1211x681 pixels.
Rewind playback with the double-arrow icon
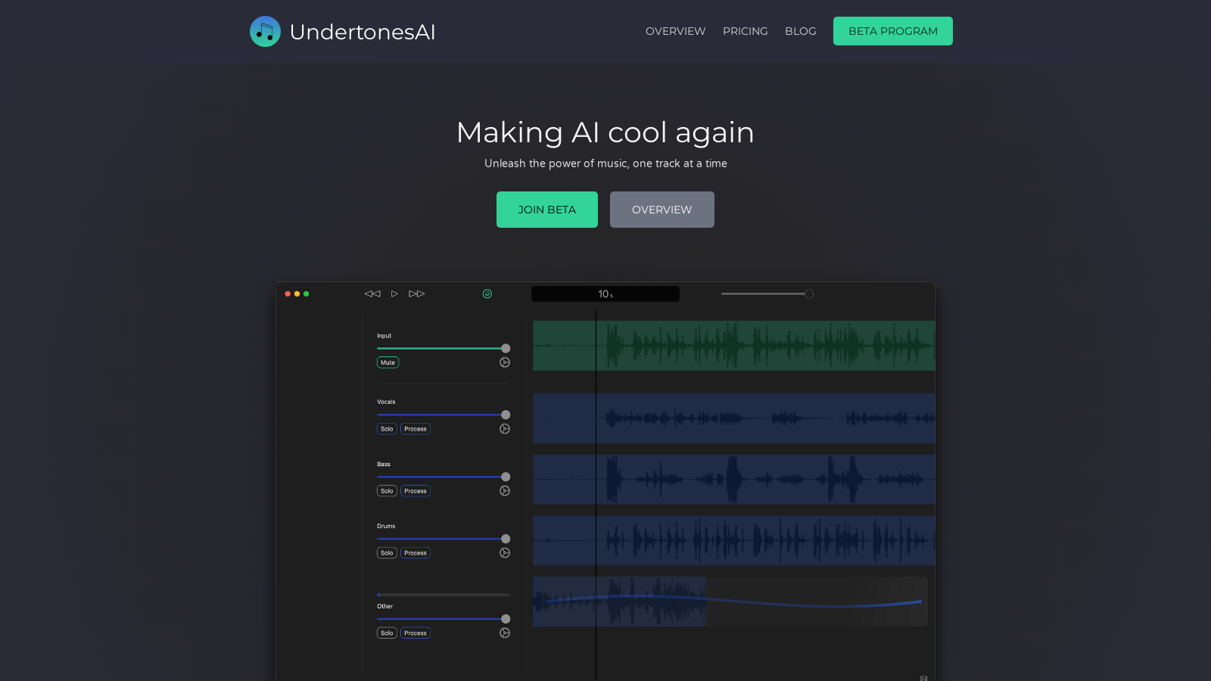click(x=372, y=294)
